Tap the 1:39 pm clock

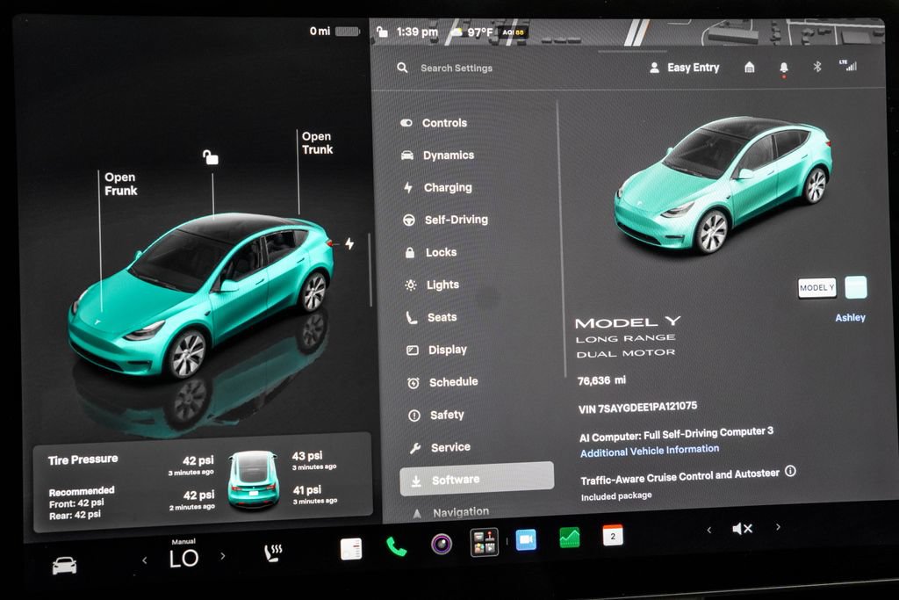coord(417,32)
